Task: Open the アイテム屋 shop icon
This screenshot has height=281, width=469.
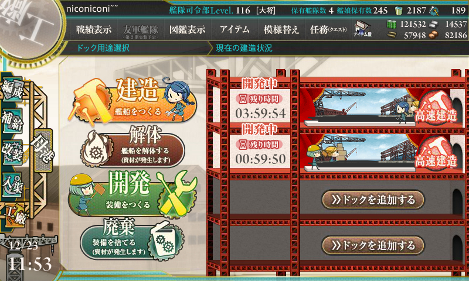Action: coord(362,29)
